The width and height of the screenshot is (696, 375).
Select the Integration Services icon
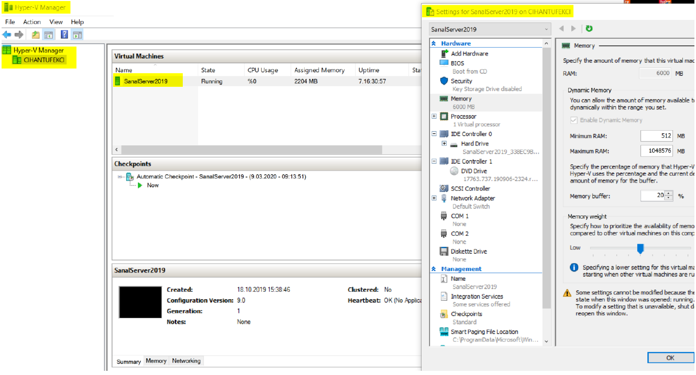pos(444,297)
